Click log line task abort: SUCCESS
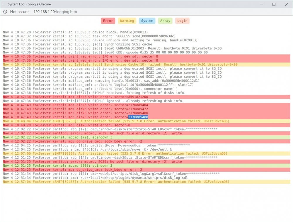Viewport: 293px width, 223px height. [x=89, y=36]
